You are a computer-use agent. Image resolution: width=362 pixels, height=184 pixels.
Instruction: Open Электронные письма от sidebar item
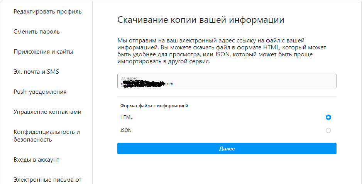coord(47,179)
